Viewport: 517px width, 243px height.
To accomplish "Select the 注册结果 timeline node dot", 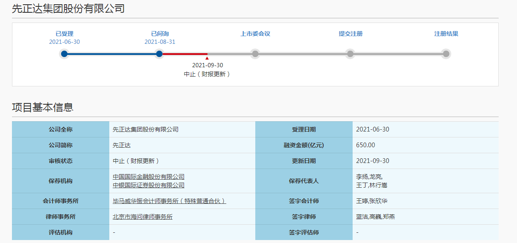I will pyautogui.click(x=446, y=54).
